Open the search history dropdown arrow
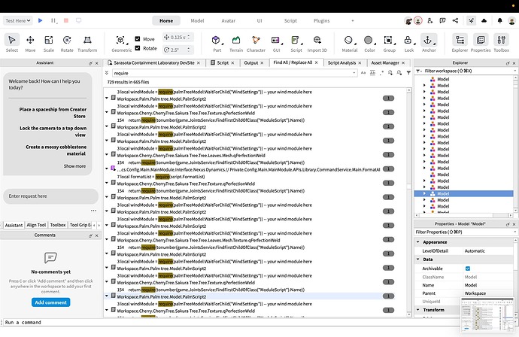519x337 pixels. (x=354, y=73)
